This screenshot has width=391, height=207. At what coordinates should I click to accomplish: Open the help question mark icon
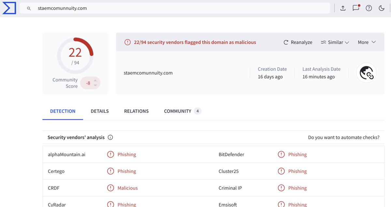(x=369, y=8)
